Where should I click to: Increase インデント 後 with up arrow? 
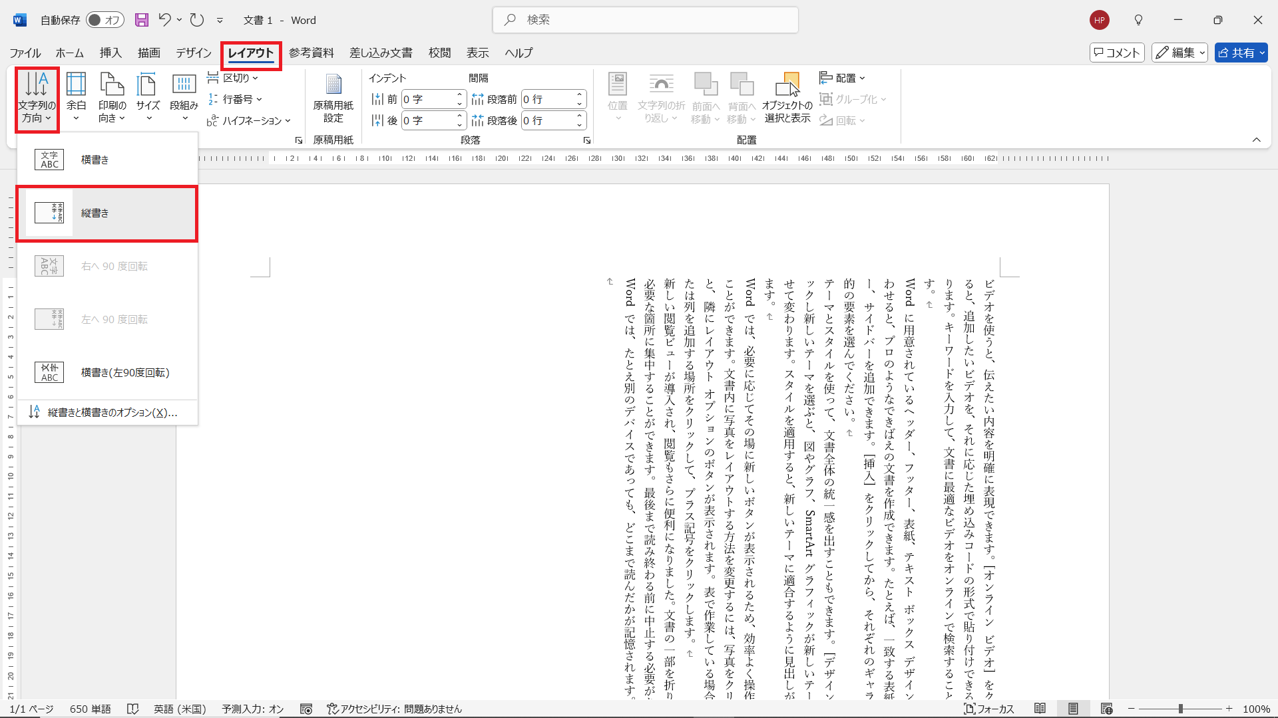[x=459, y=116]
